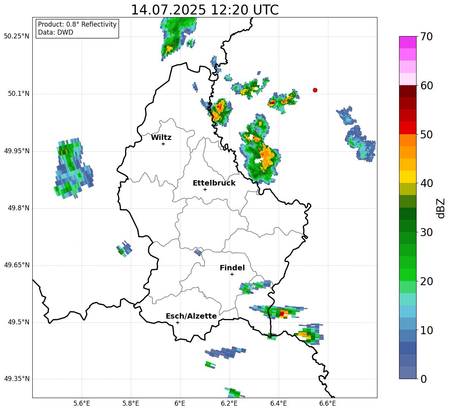Click the "Data: DWD" text
The width and height of the screenshot is (450, 411).
55,32
